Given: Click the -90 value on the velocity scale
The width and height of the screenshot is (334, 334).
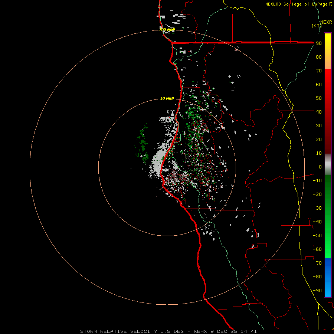Looking at the screenshot, I should click(317, 291).
